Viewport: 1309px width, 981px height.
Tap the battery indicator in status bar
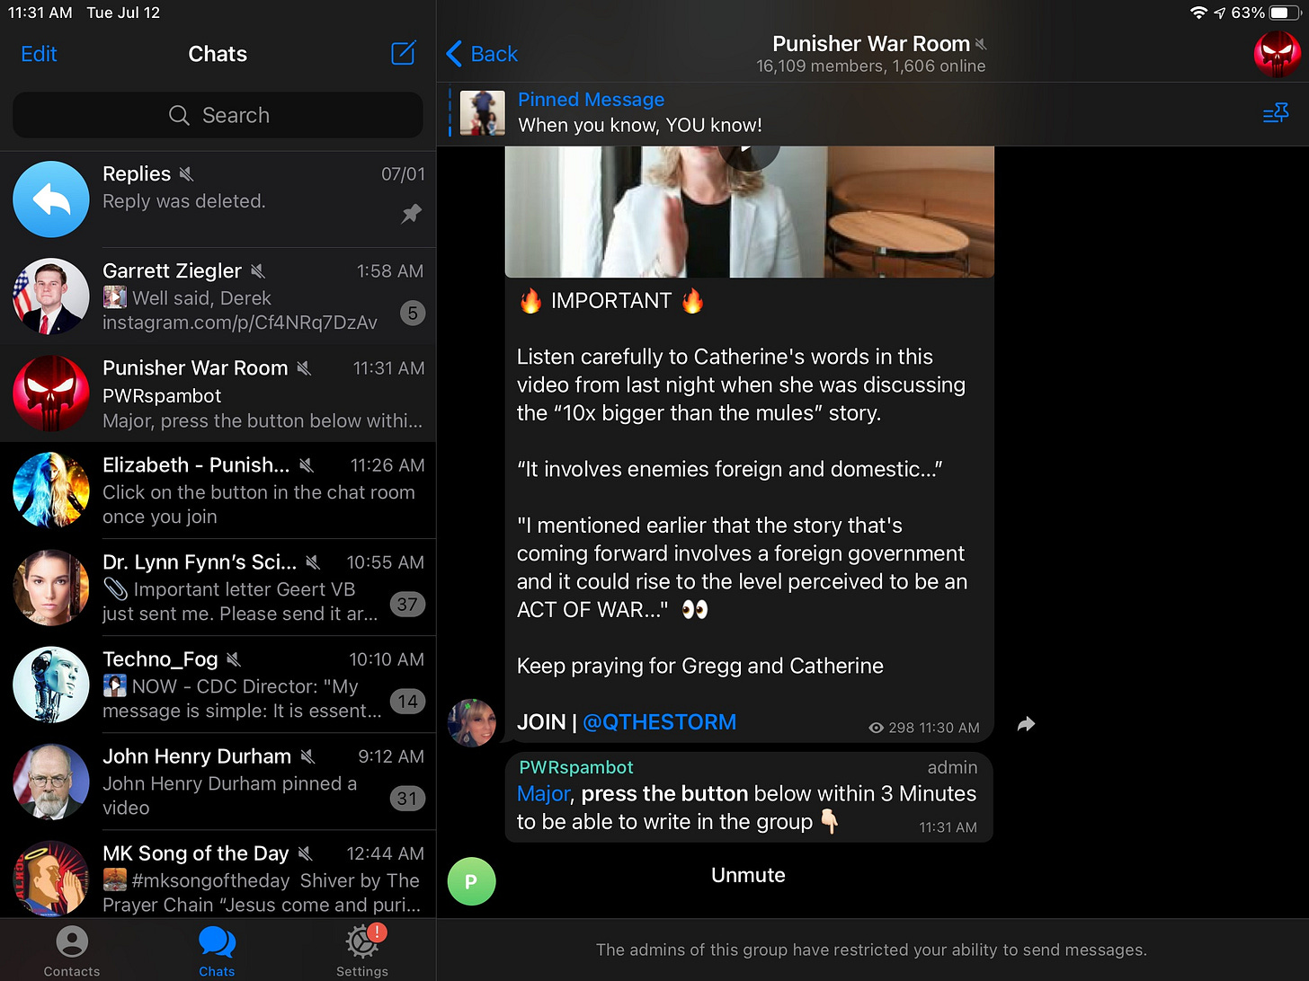[x=1285, y=13]
